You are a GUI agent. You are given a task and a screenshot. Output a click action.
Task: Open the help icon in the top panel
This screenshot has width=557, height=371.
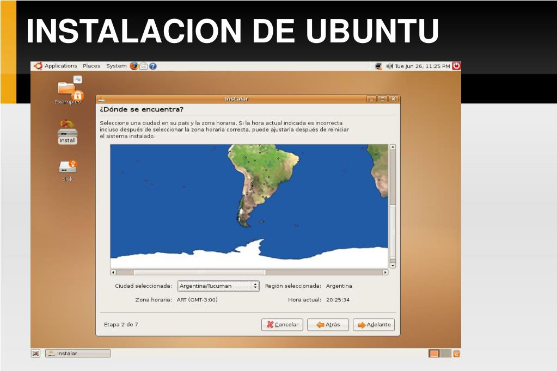pyautogui.click(x=153, y=66)
